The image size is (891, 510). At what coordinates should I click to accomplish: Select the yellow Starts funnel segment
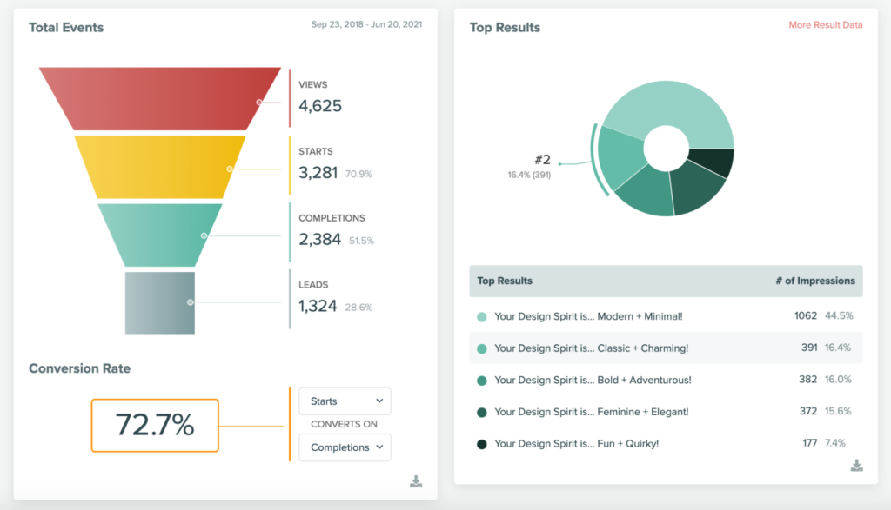tap(160, 167)
